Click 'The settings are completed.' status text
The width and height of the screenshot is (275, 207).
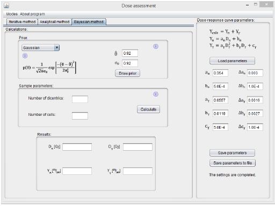click(232, 175)
